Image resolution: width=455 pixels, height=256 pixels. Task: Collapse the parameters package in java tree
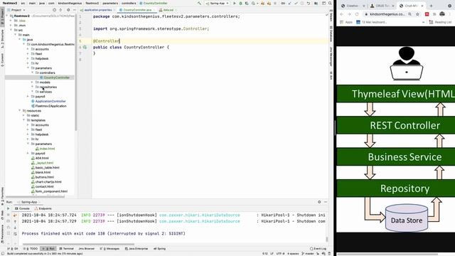tap(28, 68)
